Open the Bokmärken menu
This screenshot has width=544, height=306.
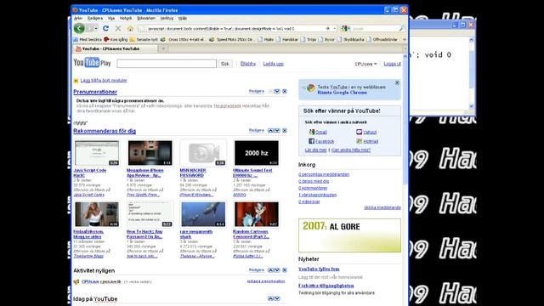tap(146, 18)
